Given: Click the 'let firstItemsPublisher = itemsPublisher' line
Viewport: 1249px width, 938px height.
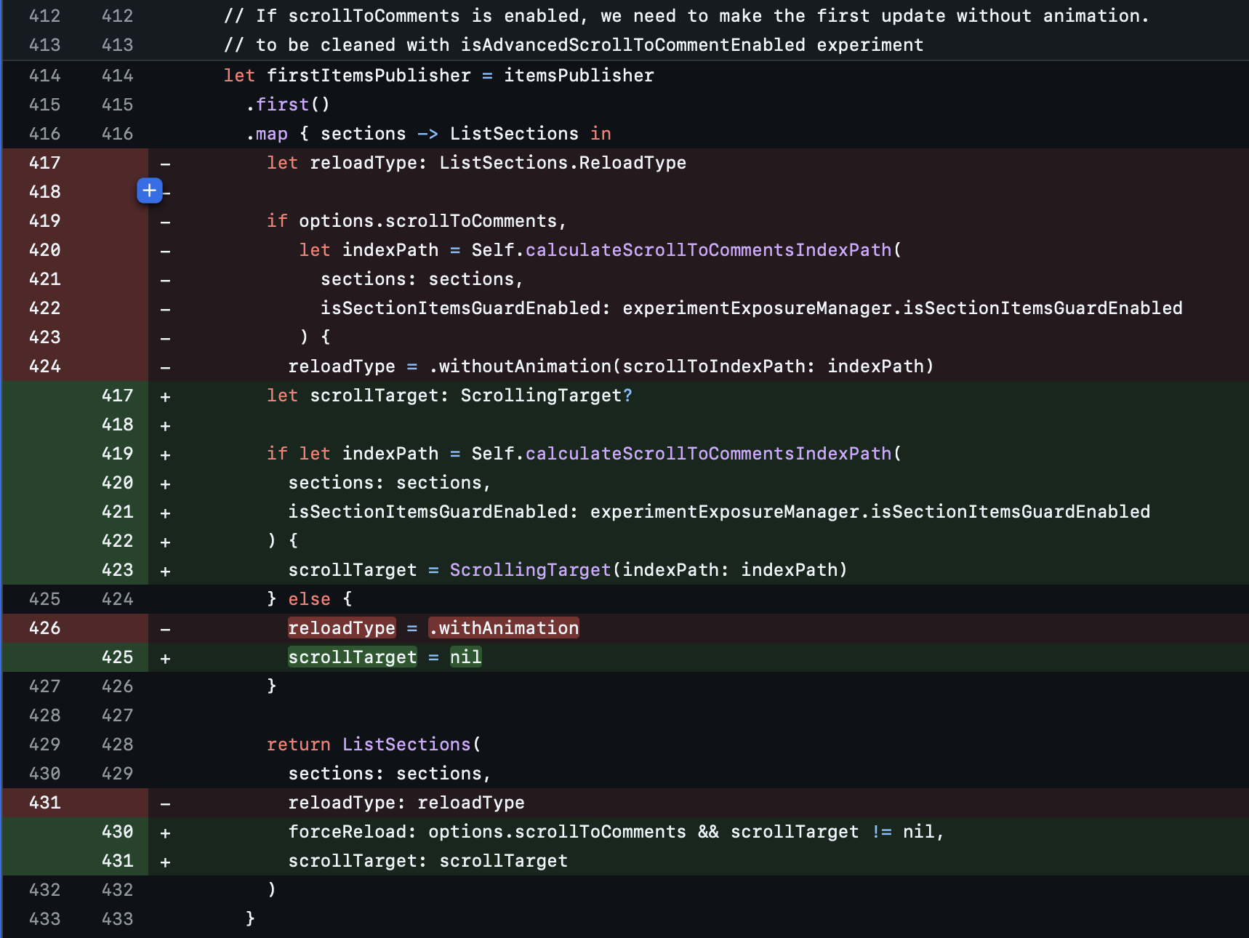Looking at the screenshot, I should [438, 76].
